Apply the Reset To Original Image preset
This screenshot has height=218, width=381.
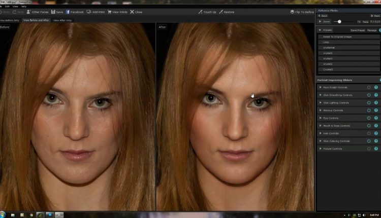click(x=349, y=37)
